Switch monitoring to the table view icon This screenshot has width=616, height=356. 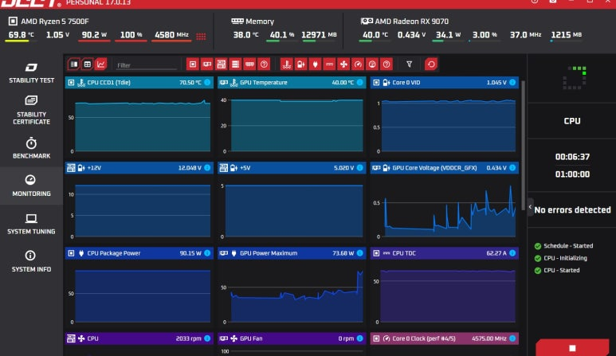pyautogui.click(x=87, y=65)
